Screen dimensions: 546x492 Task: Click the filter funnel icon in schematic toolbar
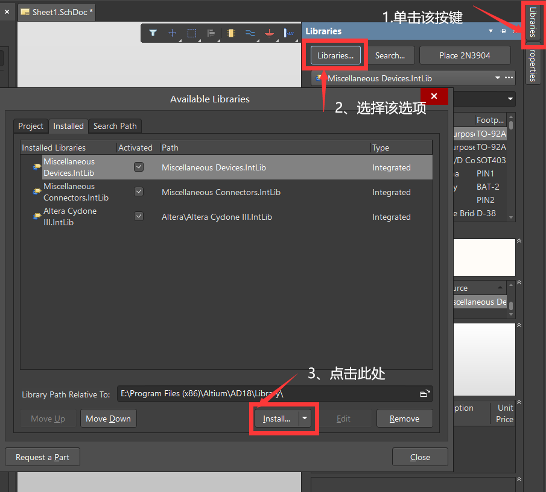[x=153, y=33]
